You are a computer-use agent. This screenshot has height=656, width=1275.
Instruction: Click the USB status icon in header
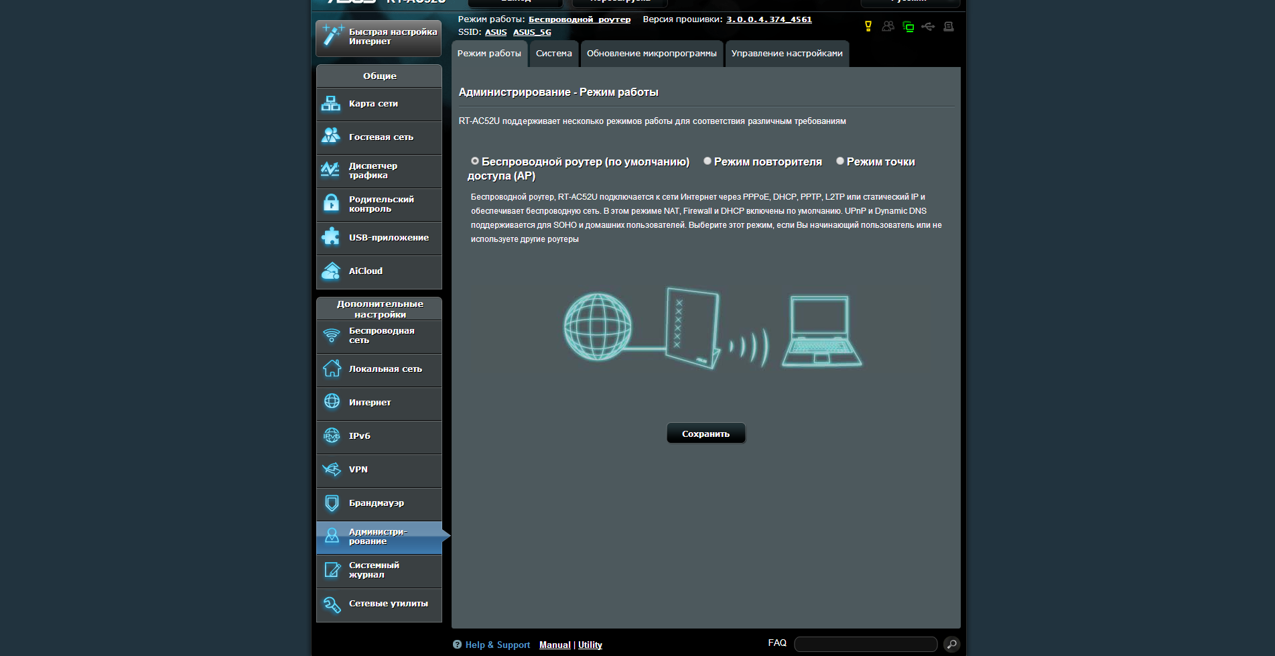[928, 27]
